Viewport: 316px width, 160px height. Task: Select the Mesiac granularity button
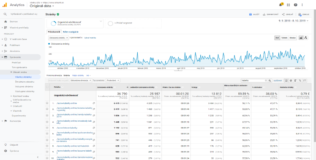(x=293, y=38)
